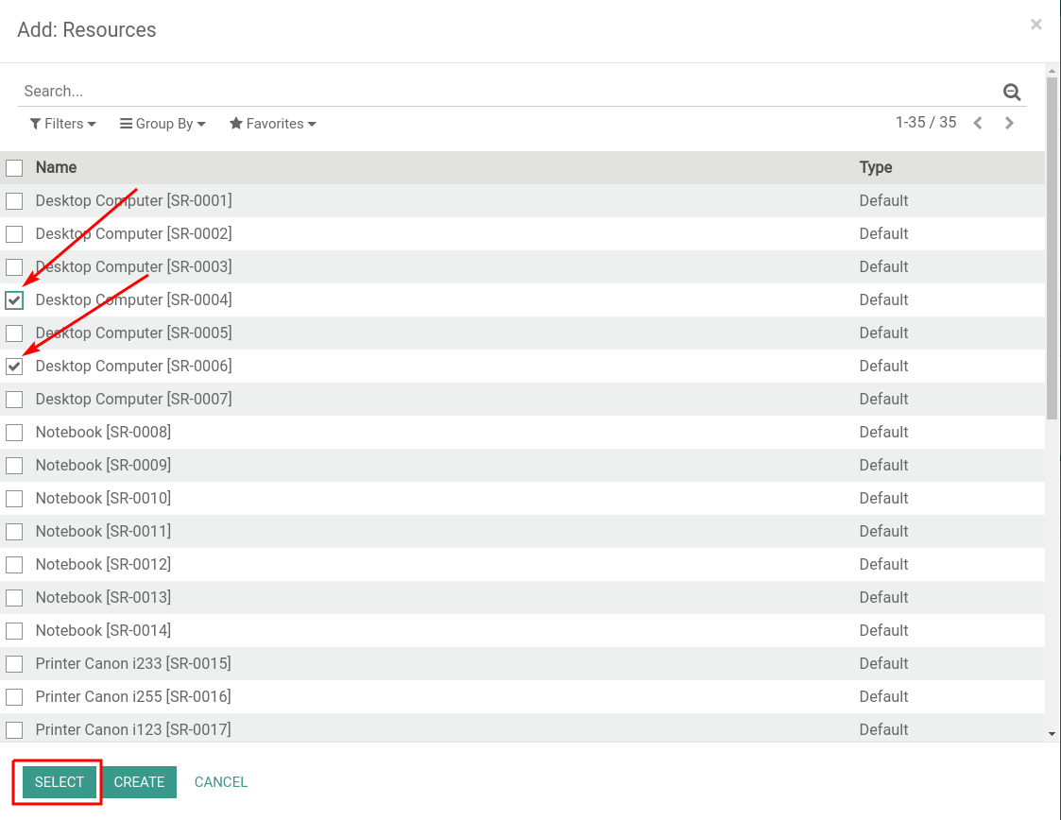Click scrollbar down arrow
Screen dimensions: 1061x820
pos(1052,733)
